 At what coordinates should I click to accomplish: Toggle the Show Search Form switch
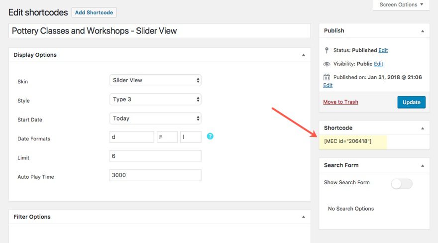[x=402, y=184]
